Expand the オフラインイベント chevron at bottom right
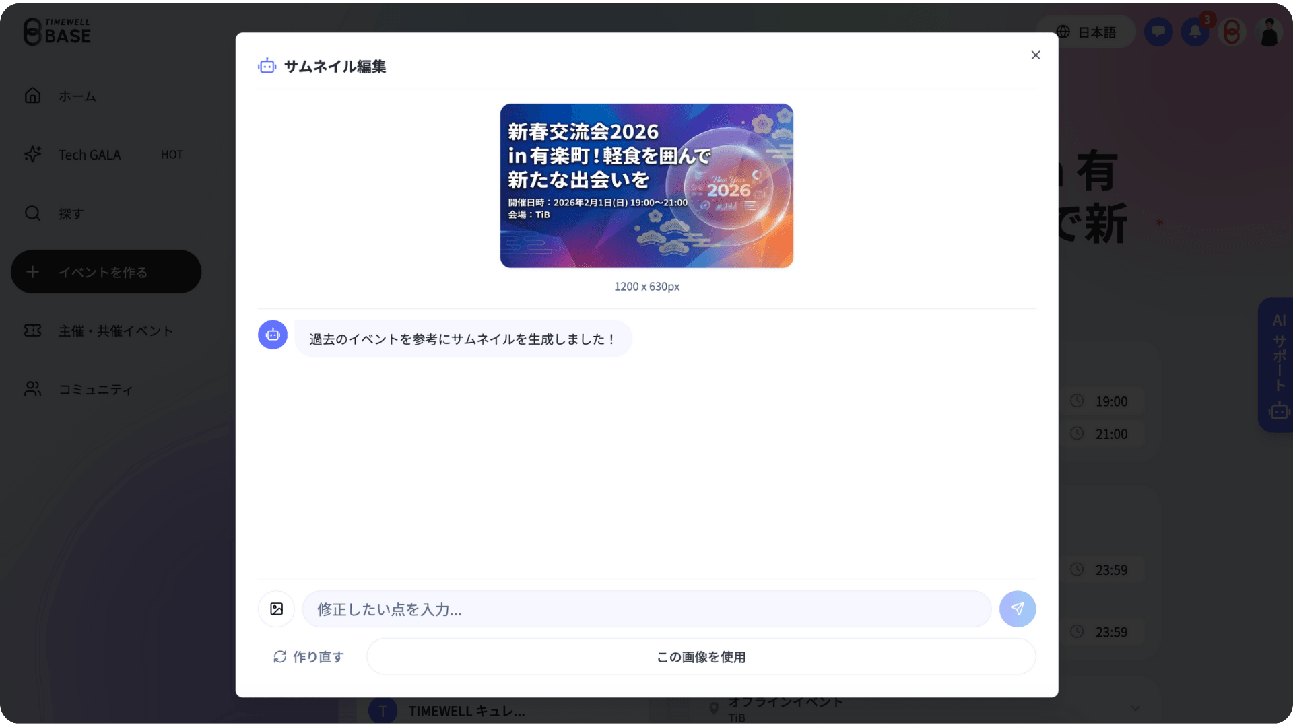Viewport: 1293px width, 727px height. 1136,708
